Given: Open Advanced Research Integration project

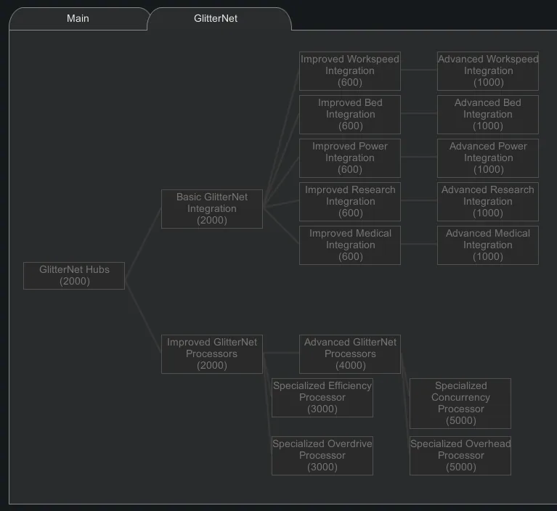Looking at the screenshot, I should coord(487,202).
